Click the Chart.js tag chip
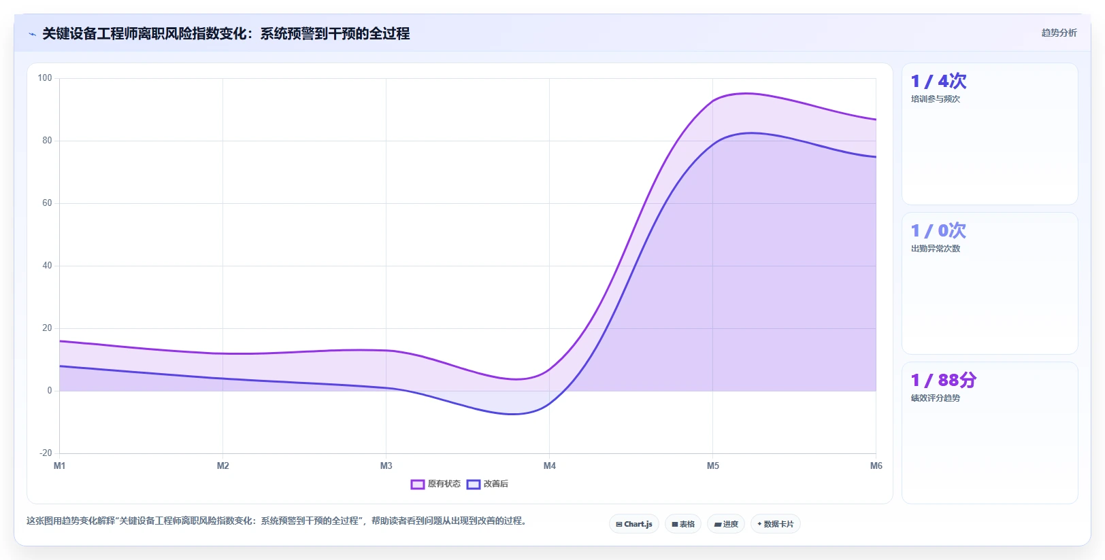The width and height of the screenshot is (1105, 560). tap(634, 524)
